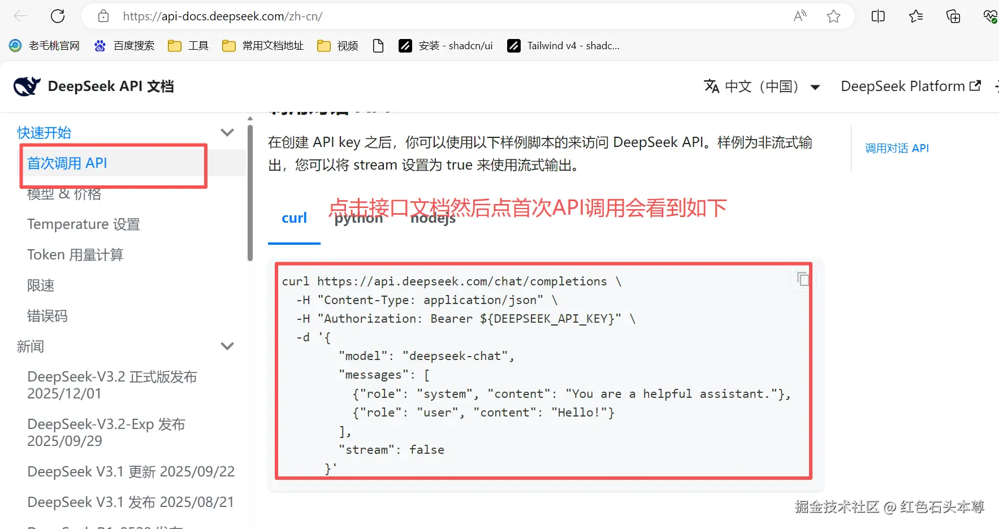Open the favorites list icon
Image resolution: width=999 pixels, height=529 pixels.
pos(916,16)
